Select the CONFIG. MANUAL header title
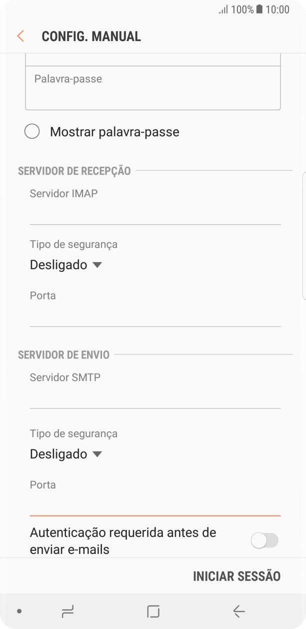The width and height of the screenshot is (306, 629). (x=91, y=35)
